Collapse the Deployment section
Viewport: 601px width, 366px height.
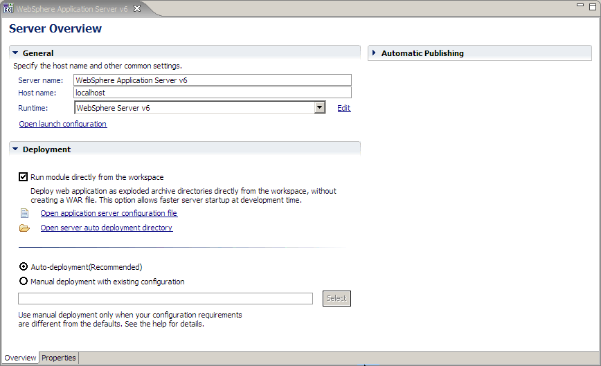point(15,149)
